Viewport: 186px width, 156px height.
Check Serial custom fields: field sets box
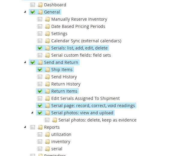tap(40, 55)
